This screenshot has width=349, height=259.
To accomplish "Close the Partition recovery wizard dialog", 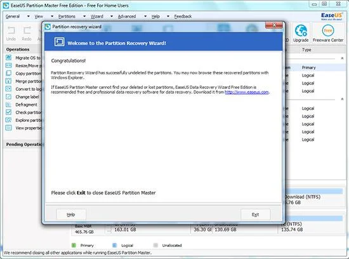I will 274,25.
